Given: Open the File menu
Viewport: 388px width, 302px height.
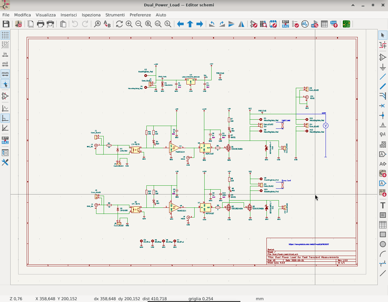Looking at the screenshot, I should pyautogui.click(x=6, y=15).
